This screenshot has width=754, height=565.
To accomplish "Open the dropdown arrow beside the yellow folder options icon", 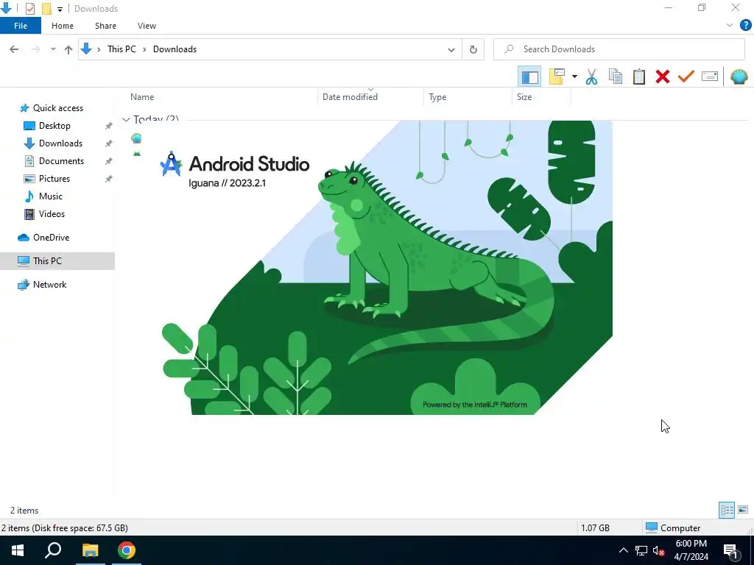I will tap(574, 77).
